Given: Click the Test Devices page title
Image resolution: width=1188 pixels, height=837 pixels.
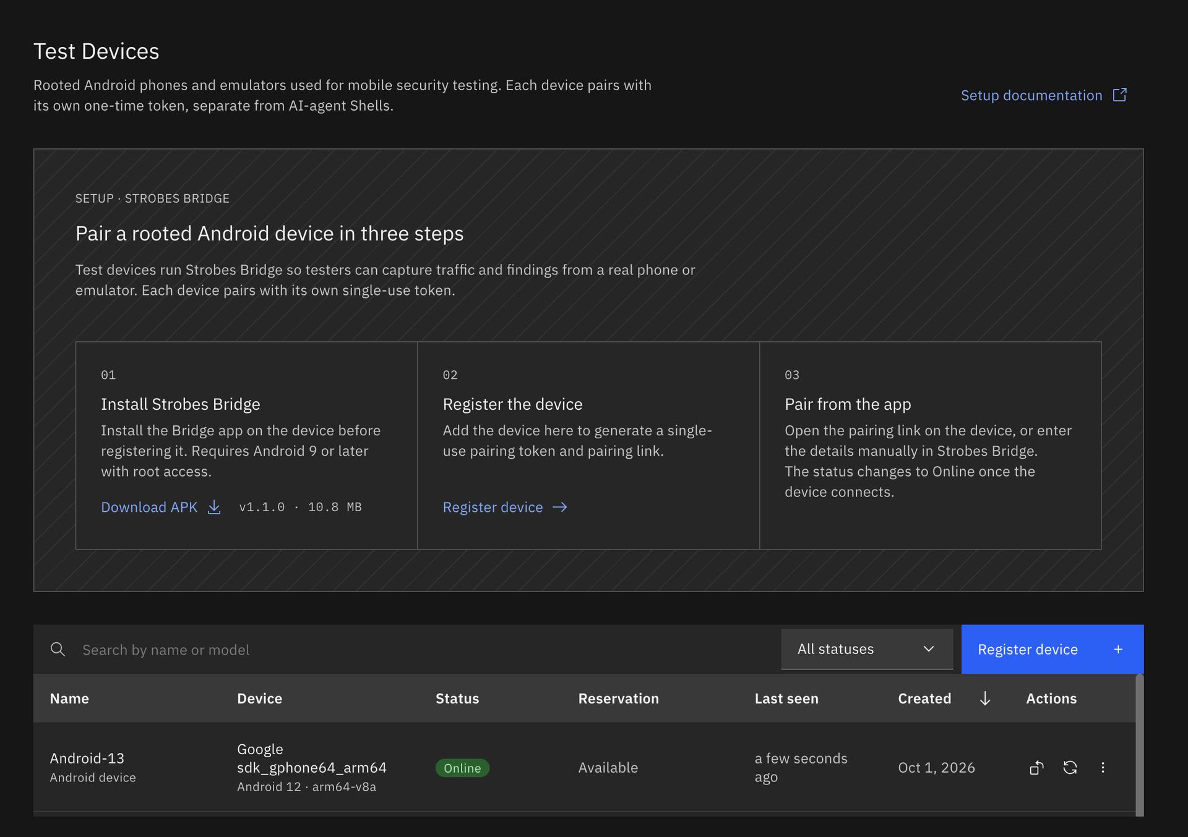Looking at the screenshot, I should [x=96, y=51].
